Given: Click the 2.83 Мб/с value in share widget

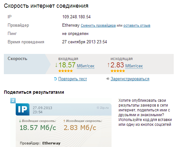Looking at the screenshot, I should click(x=80, y=128).
